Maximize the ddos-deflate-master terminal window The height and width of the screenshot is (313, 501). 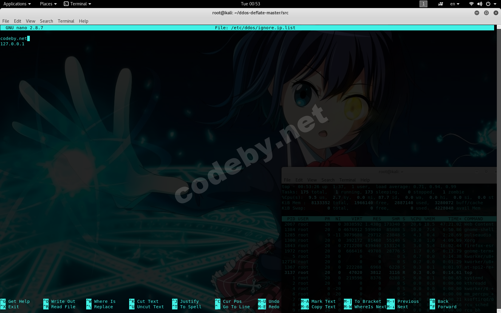click(486, 13)
